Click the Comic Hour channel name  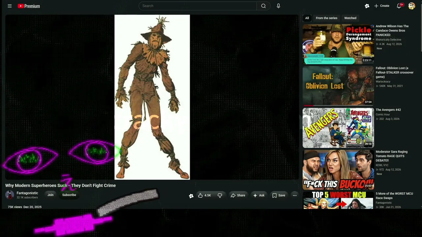pos(383,115)
